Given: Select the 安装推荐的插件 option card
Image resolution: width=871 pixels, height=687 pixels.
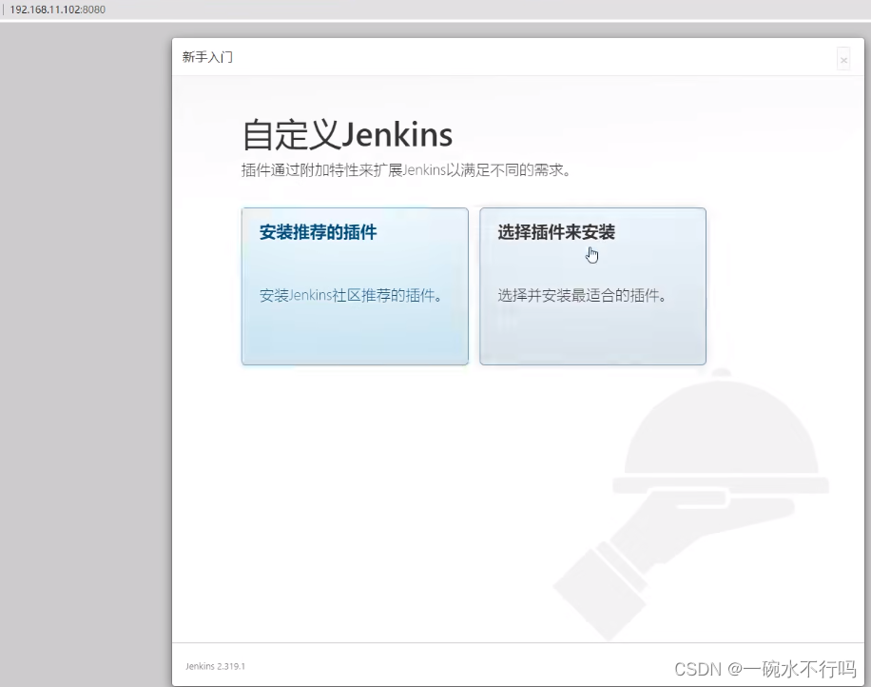Looking at the screenshot, I should tap(355, 285).
